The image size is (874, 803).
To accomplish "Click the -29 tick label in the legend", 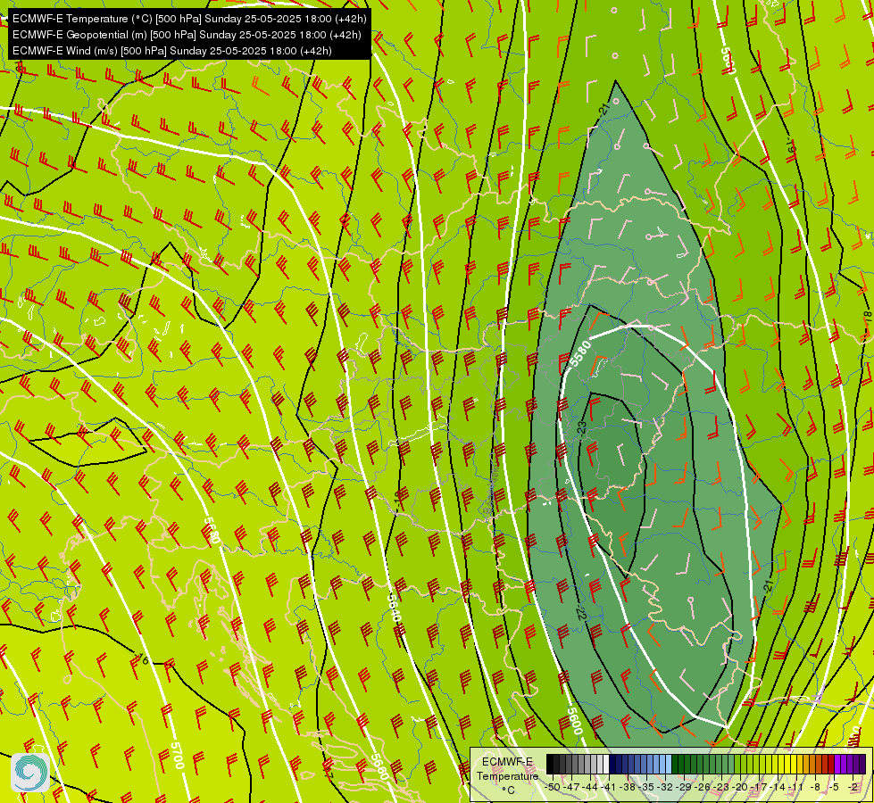I will coord(684,787).
